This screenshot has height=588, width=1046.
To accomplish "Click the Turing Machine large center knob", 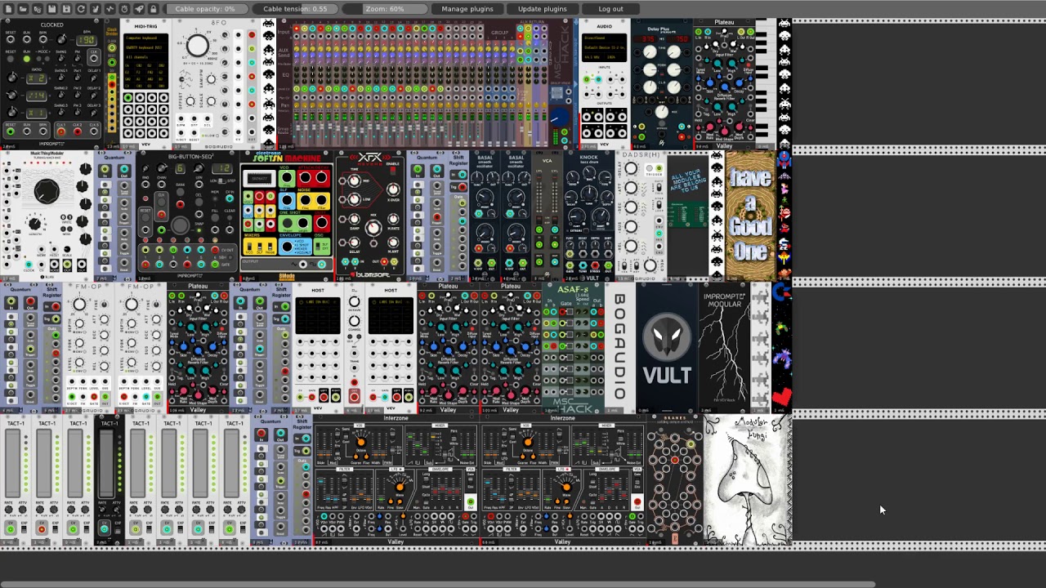I will pyautogui.click(x=47, y=191).
